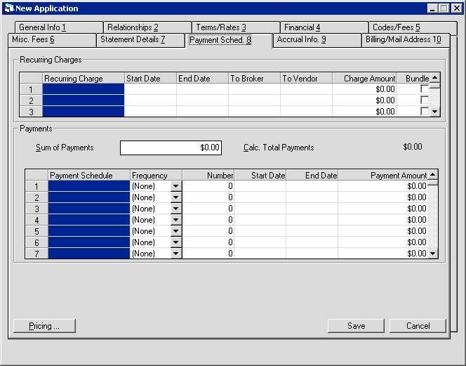This screenshot has height=366, width=466.
Task: Select Payment Schedule cell in row 4
Action: tap(89, 220)
